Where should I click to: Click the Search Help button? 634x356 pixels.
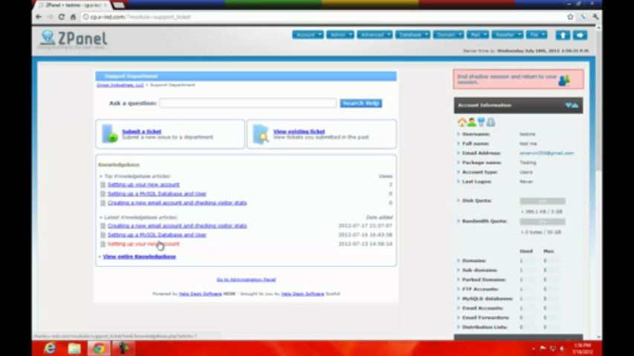(x=360, y=103)
